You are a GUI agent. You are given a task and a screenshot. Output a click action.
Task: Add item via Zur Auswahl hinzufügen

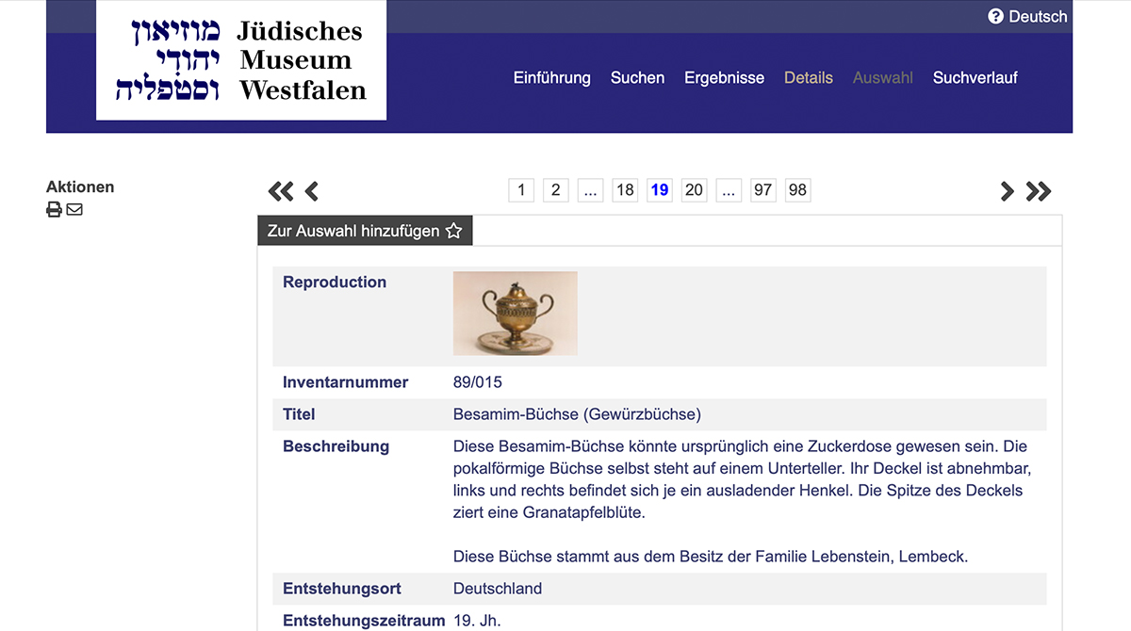tap(365, 231)
